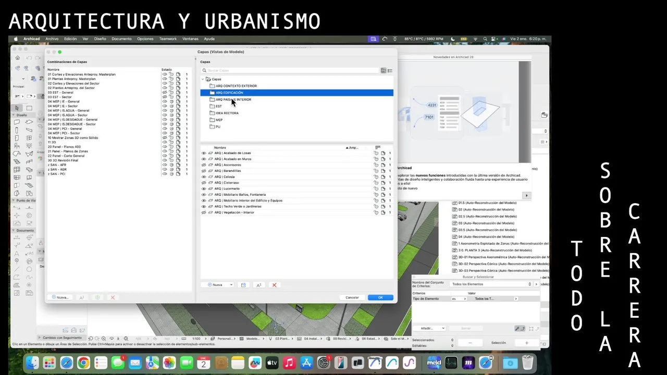Open the Documento menu in the menu bar
Screen dimensions: 667x375
tap(121, 39)
